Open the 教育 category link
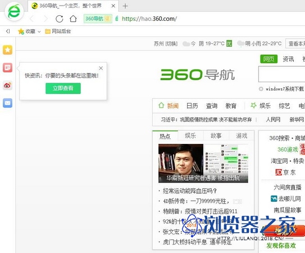The image size is (305, 253). click(x=231, y=106)
